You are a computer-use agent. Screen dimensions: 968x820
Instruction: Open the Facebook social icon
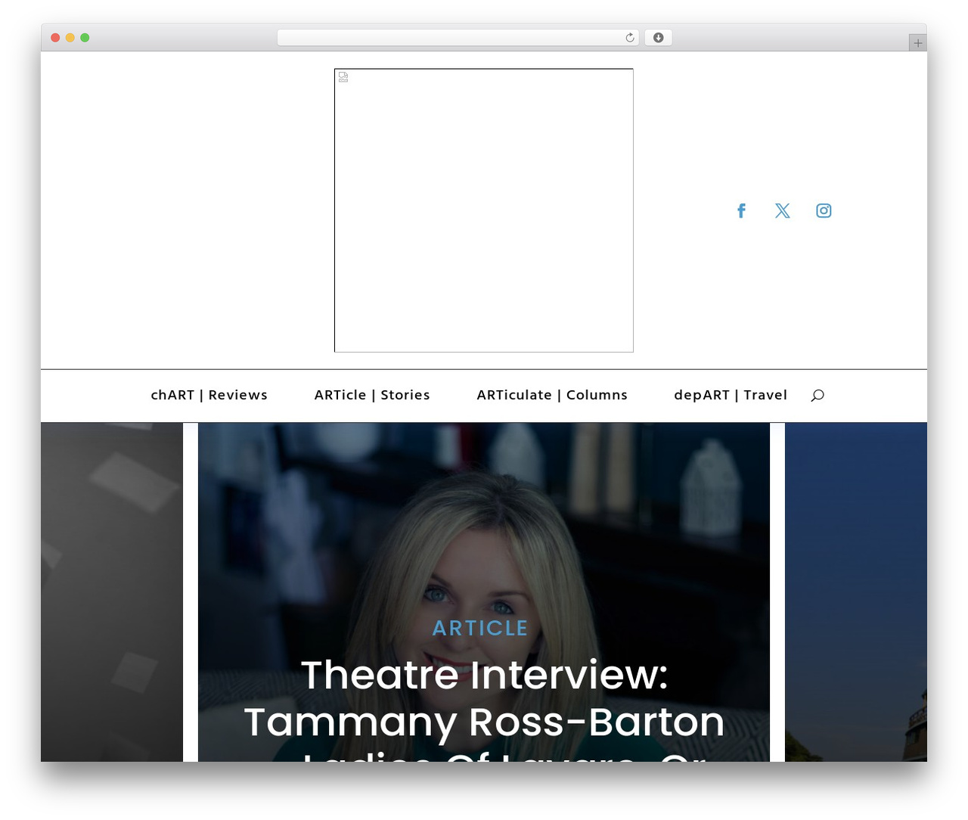pos(741,210)
